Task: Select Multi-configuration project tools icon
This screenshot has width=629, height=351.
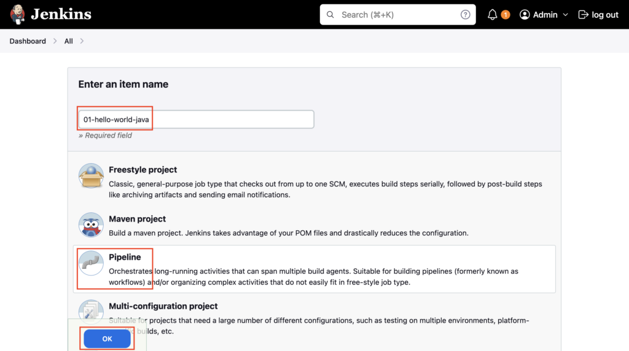Action: click(x=91, y=312)
